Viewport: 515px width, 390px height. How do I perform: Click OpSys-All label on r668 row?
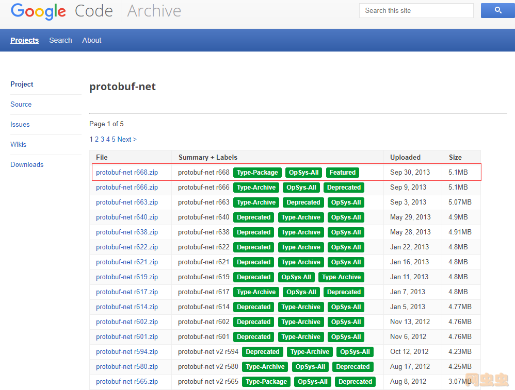pyautogui.click(x=303, y=173)
